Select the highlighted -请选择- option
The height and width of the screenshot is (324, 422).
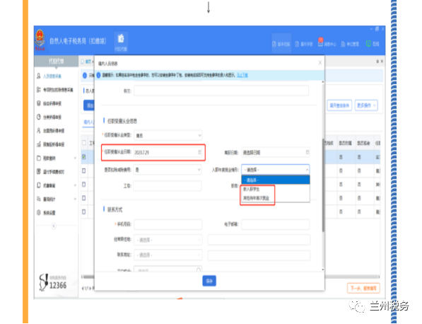pyautogui.click(x=276, y=180)
